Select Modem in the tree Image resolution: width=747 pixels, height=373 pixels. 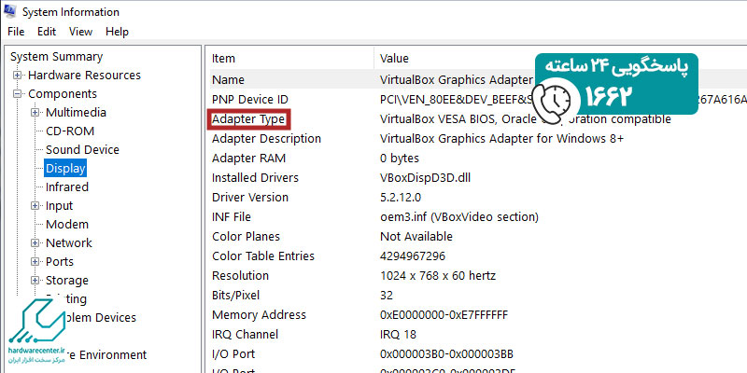coord(67,224)
